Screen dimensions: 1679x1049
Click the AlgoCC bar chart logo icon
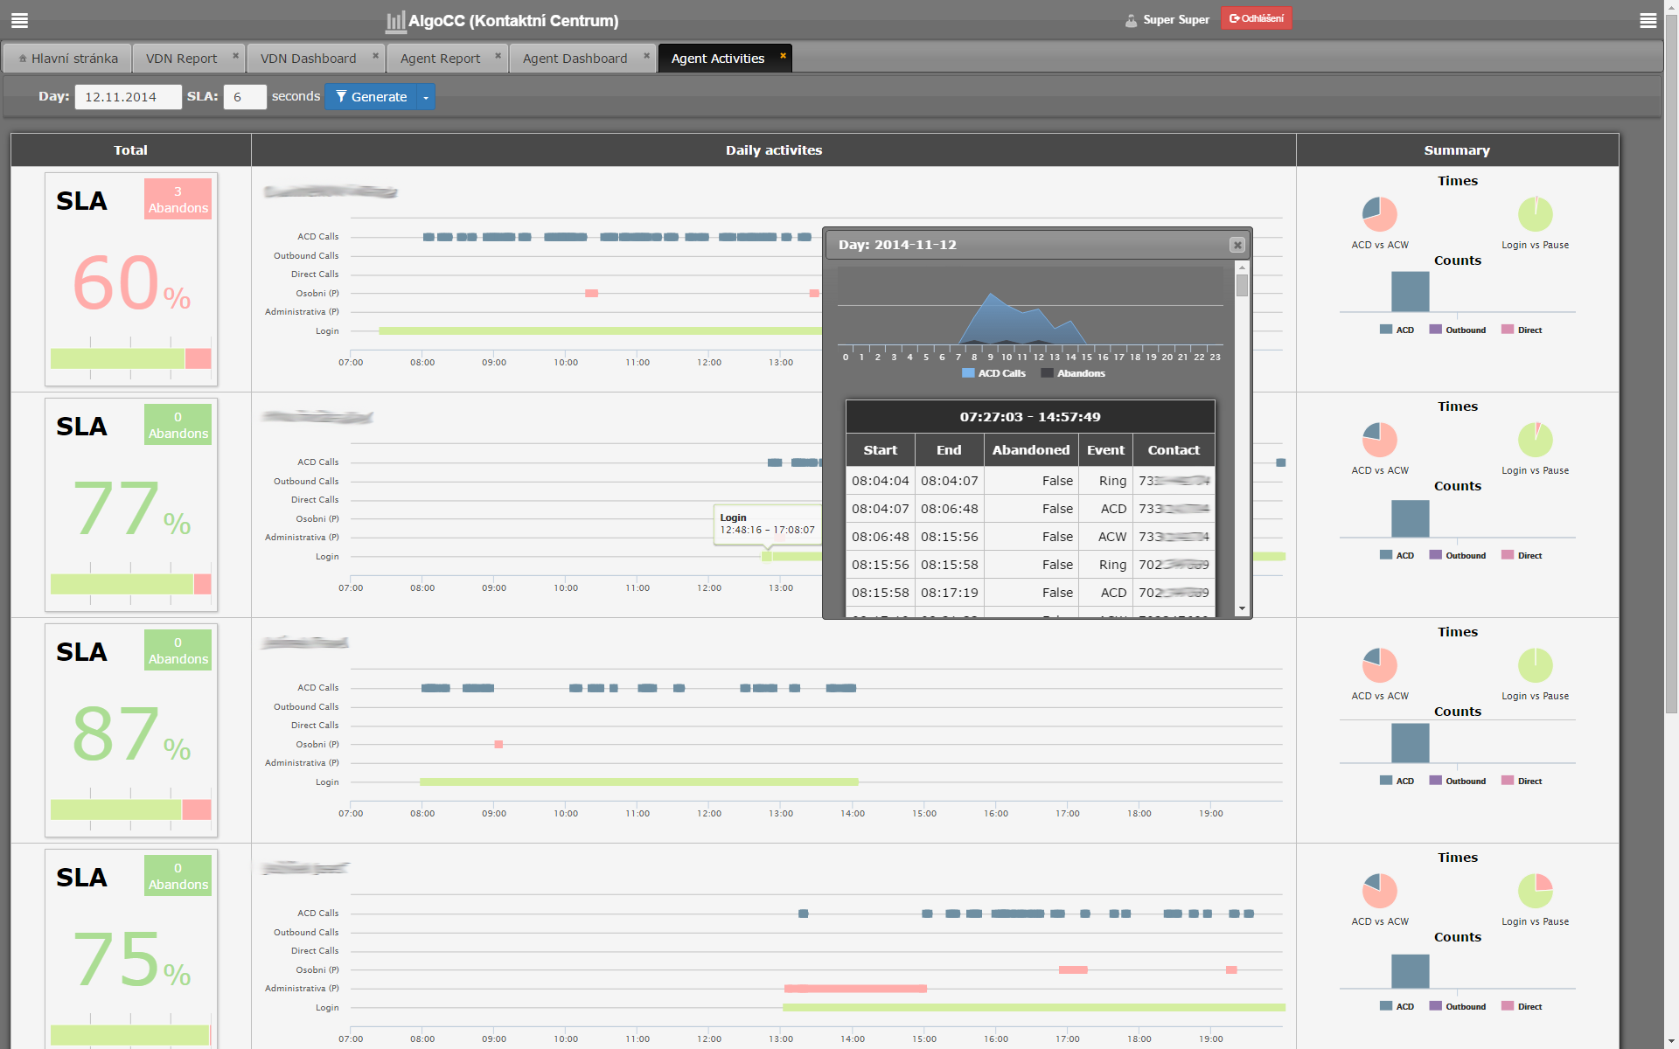[x=395, y=21]
